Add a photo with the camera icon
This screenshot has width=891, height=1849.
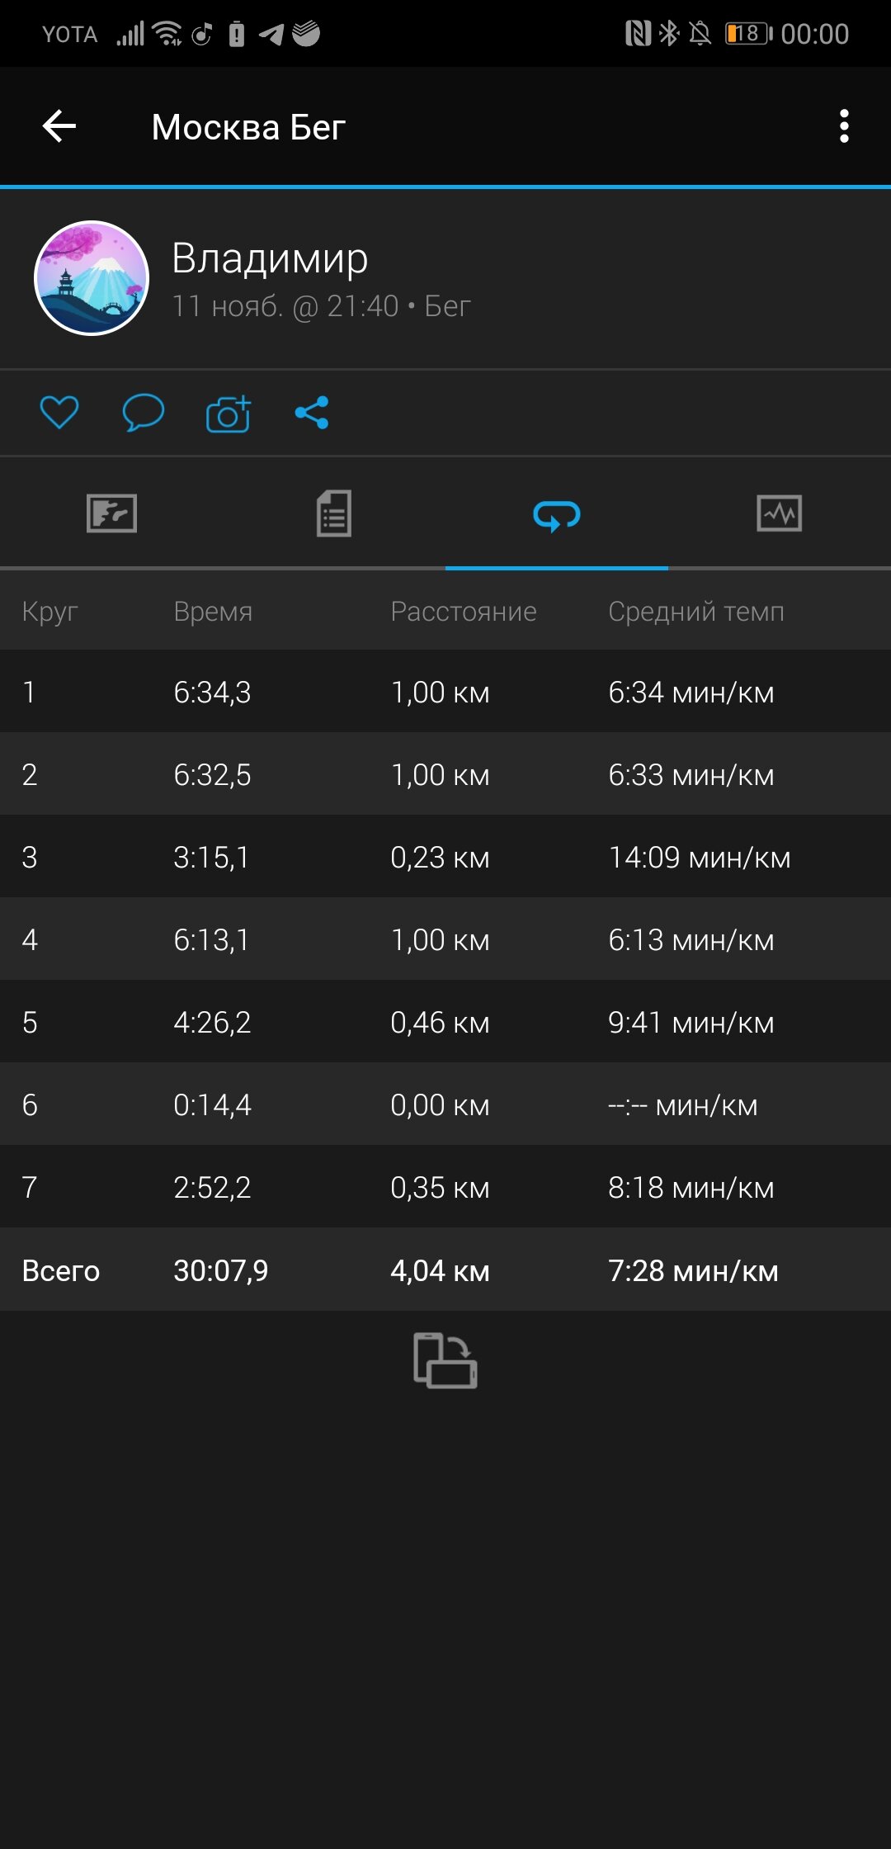(228, 413)
